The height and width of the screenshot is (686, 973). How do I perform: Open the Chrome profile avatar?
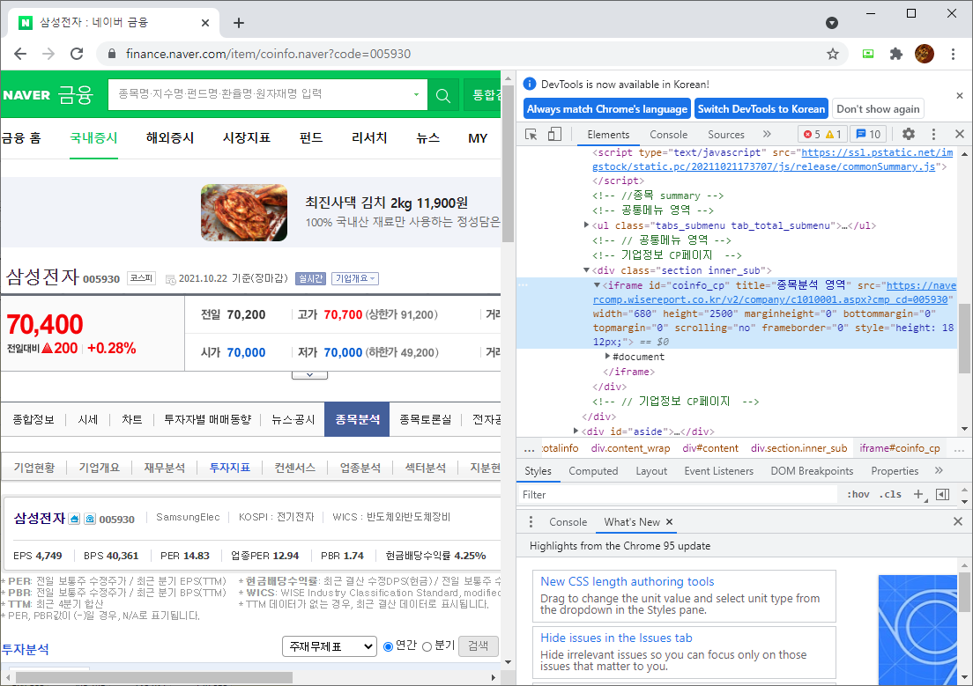click(924, 54)
